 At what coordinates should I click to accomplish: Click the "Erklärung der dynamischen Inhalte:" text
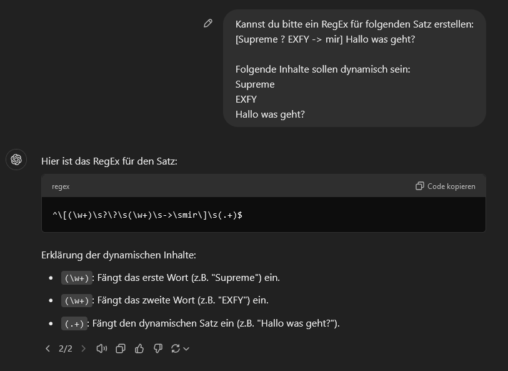pyautogui.click(x=119, y=255)
